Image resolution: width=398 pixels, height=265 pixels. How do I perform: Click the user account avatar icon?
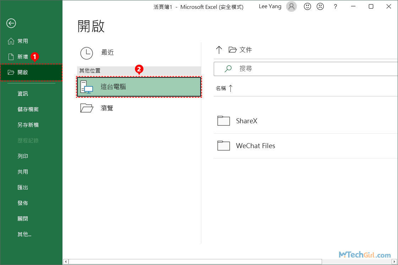pos(291,6)
